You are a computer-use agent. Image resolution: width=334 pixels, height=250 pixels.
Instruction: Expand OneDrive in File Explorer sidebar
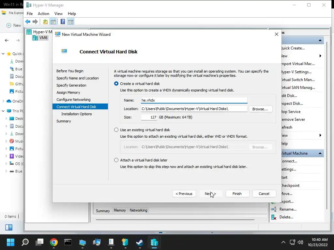pos(3,101)
